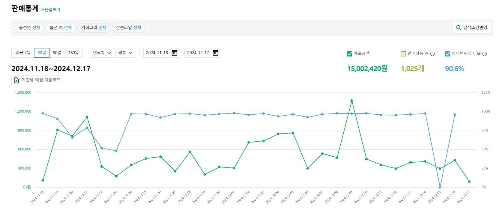Screen dimensions: 498x215
Task: Switch to the 90일 period tab
Action: [57, 53]
